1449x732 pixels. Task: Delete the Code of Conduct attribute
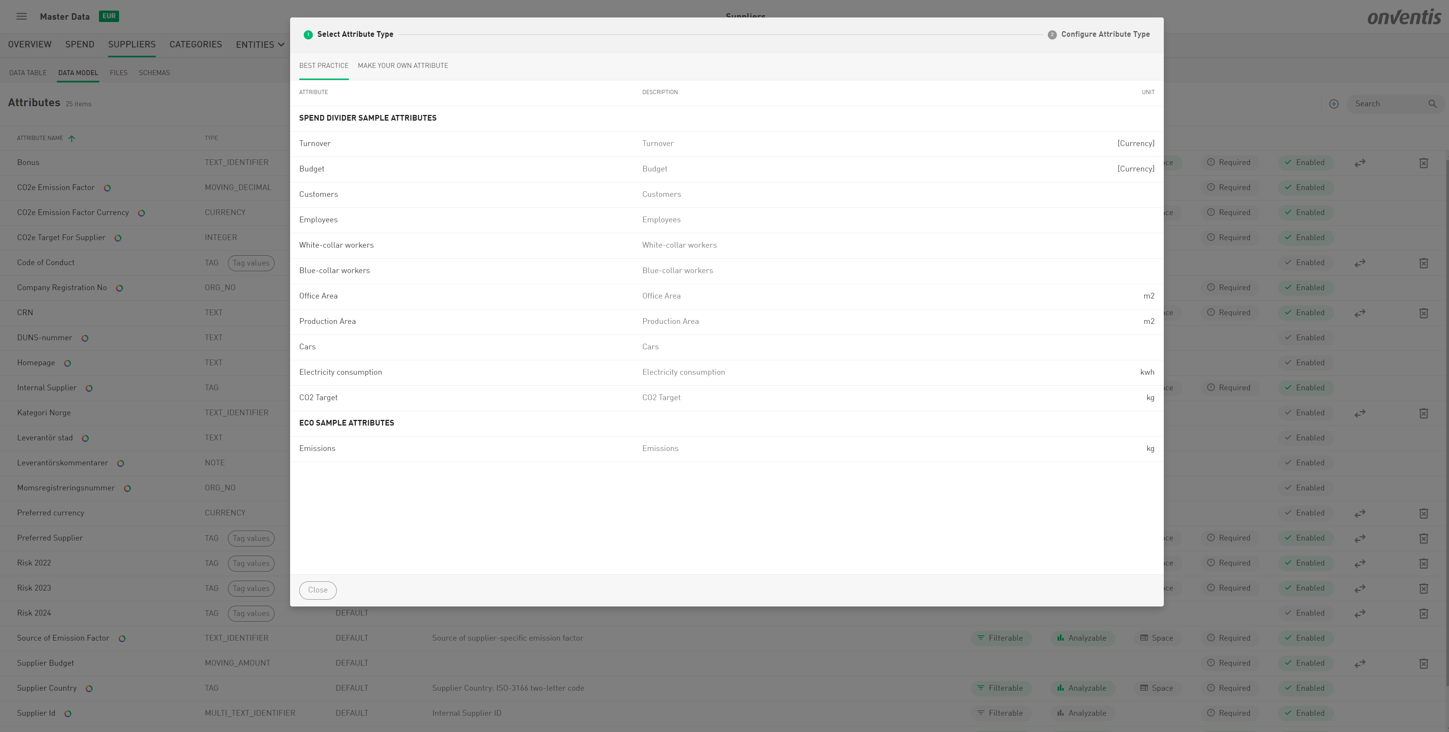coord(1423,263)
